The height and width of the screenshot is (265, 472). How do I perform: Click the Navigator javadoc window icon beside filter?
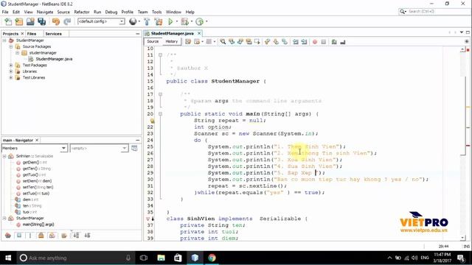[134, 148]
